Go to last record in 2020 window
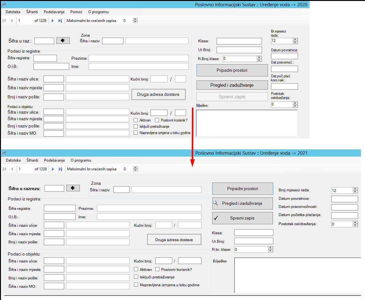Screen dimensions: 365x300 [60, 21]
